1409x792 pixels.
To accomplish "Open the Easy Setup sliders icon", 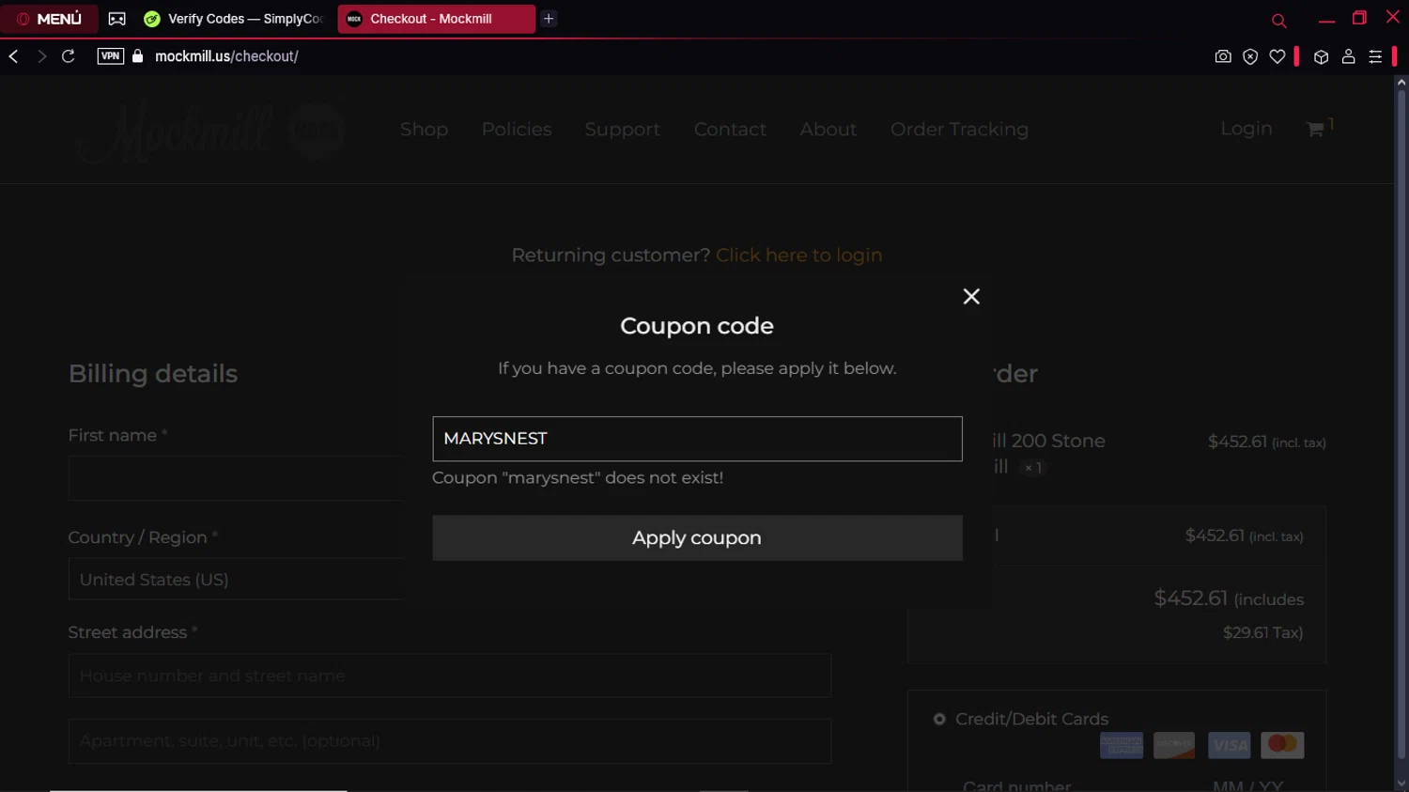I will click(1375, 56).
